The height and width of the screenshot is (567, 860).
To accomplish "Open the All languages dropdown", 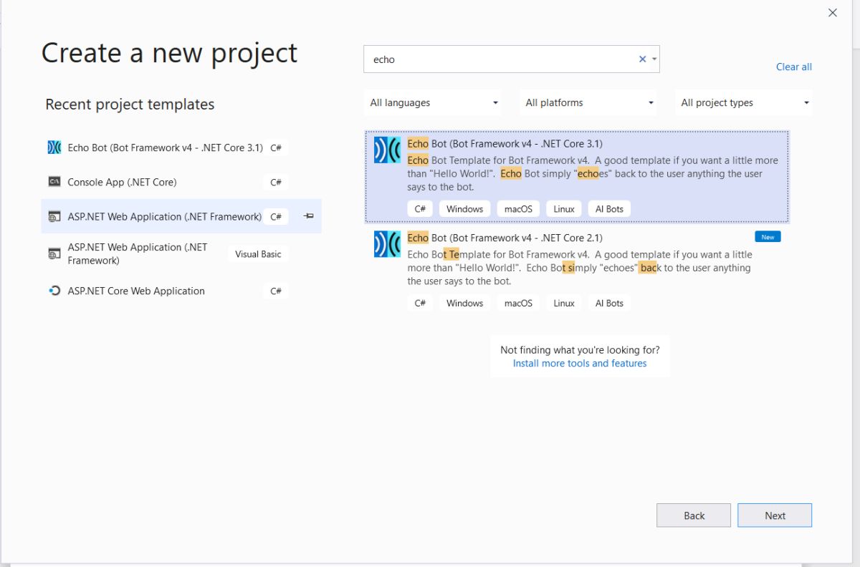I will pos(434,102).
